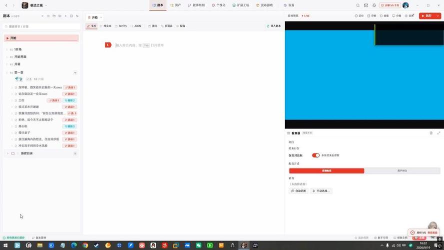This screenshot has width=444, height=250.
Task: Open the scene named 工位
Action: point(21,100)
